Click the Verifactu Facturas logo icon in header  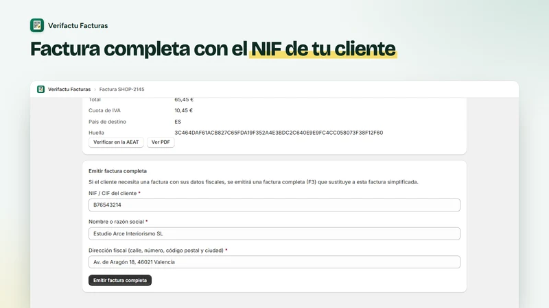pyautogui.click(x=37, y=25)
